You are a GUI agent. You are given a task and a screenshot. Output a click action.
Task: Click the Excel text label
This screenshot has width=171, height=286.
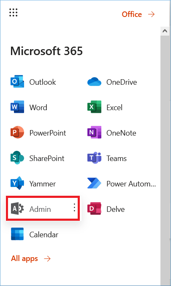click(x=114, y=108)
